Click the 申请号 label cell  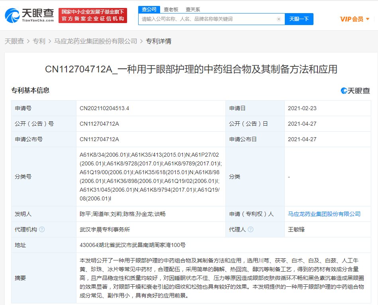click(44, 108)
